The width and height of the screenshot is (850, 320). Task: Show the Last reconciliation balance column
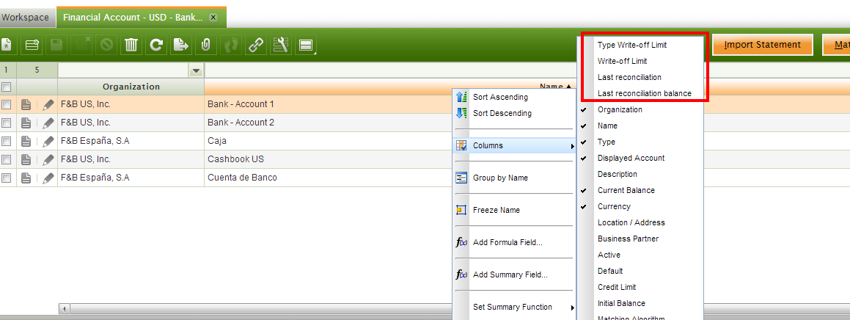(640, 93)
